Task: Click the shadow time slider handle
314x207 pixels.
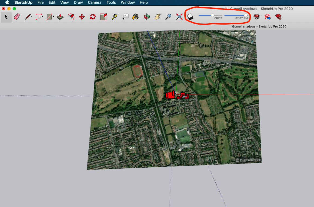Action: 246,15
